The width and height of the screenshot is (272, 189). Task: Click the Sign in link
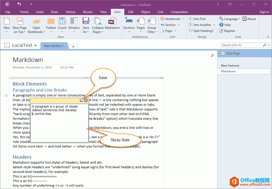tap(264, 12)
